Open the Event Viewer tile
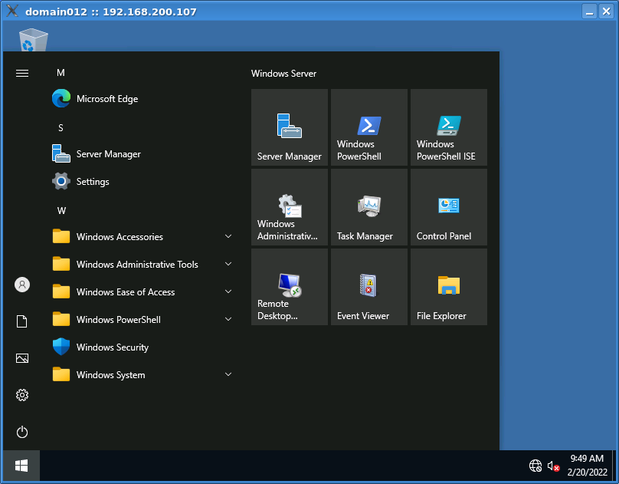619x484 pixels. [369, 287]
